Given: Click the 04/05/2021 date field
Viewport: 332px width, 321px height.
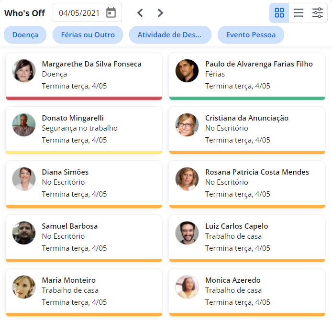Looking at the screenshot, I should point(87,13).
